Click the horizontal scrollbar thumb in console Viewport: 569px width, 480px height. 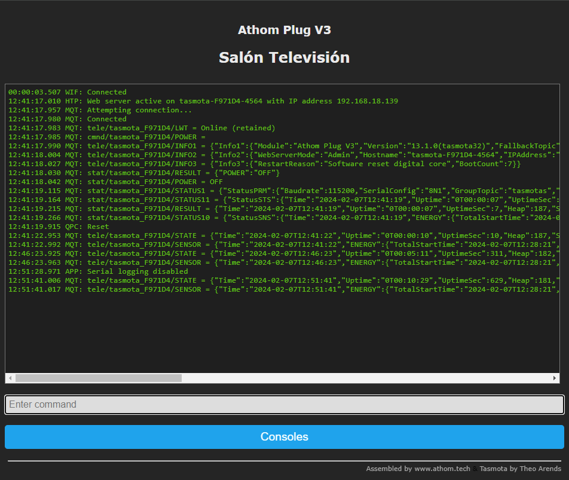(98, 378)
